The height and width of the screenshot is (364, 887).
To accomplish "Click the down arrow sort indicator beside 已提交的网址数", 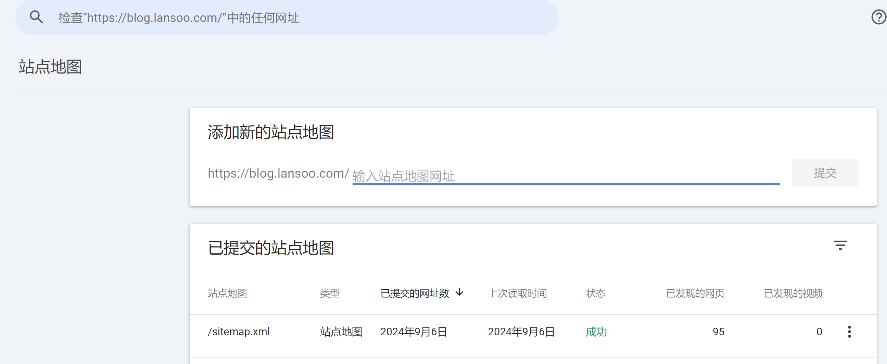I will (459, 293).
